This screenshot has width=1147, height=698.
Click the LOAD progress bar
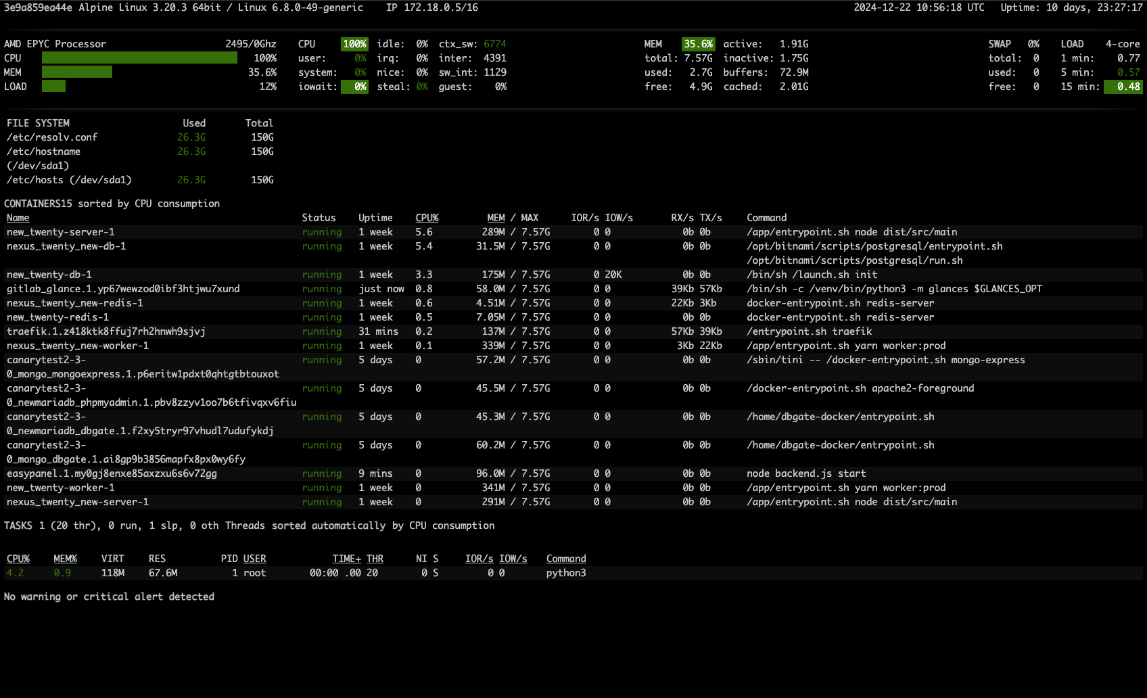point(54,87)
